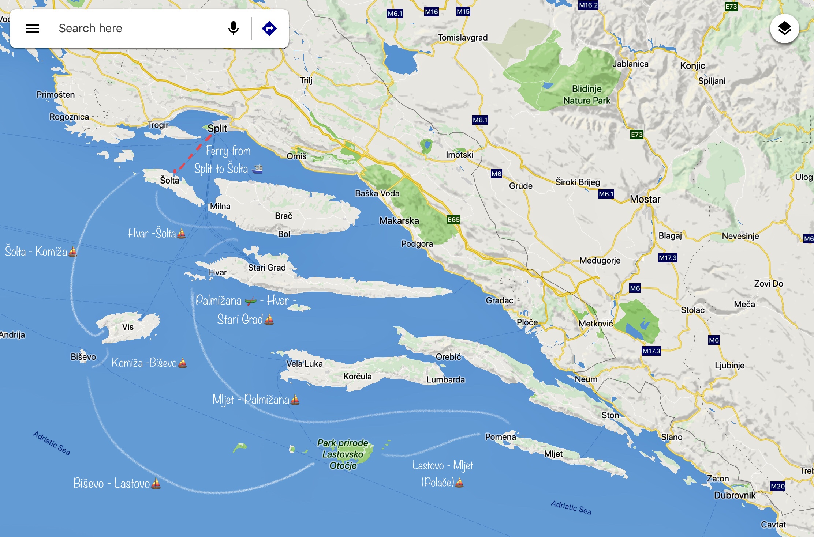Click sailboat icon after (Polače) label
Screen dimensions: 814x537
point(459,483)
